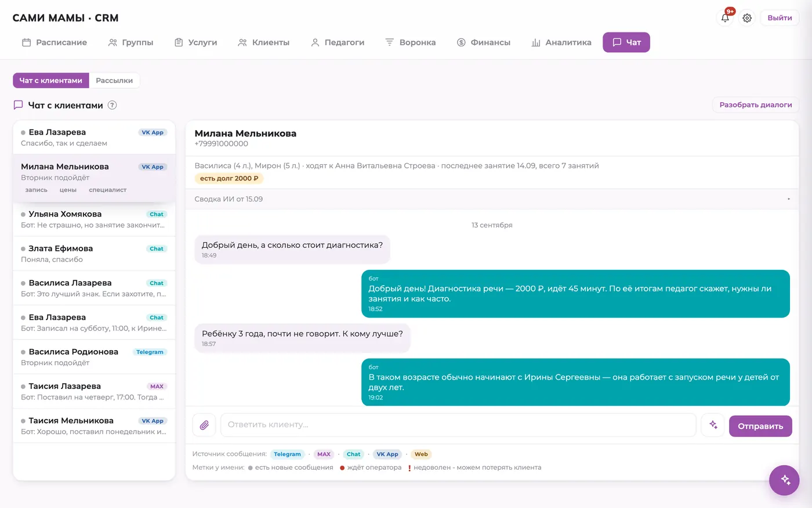The width and height of the screenshot is (812, 508).
Task: Click the специалист tag
Action: coord(108,190)
